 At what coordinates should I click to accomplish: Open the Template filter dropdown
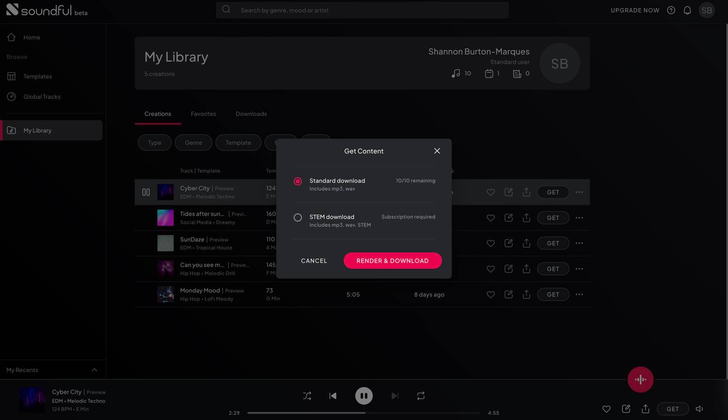point(238,143)
